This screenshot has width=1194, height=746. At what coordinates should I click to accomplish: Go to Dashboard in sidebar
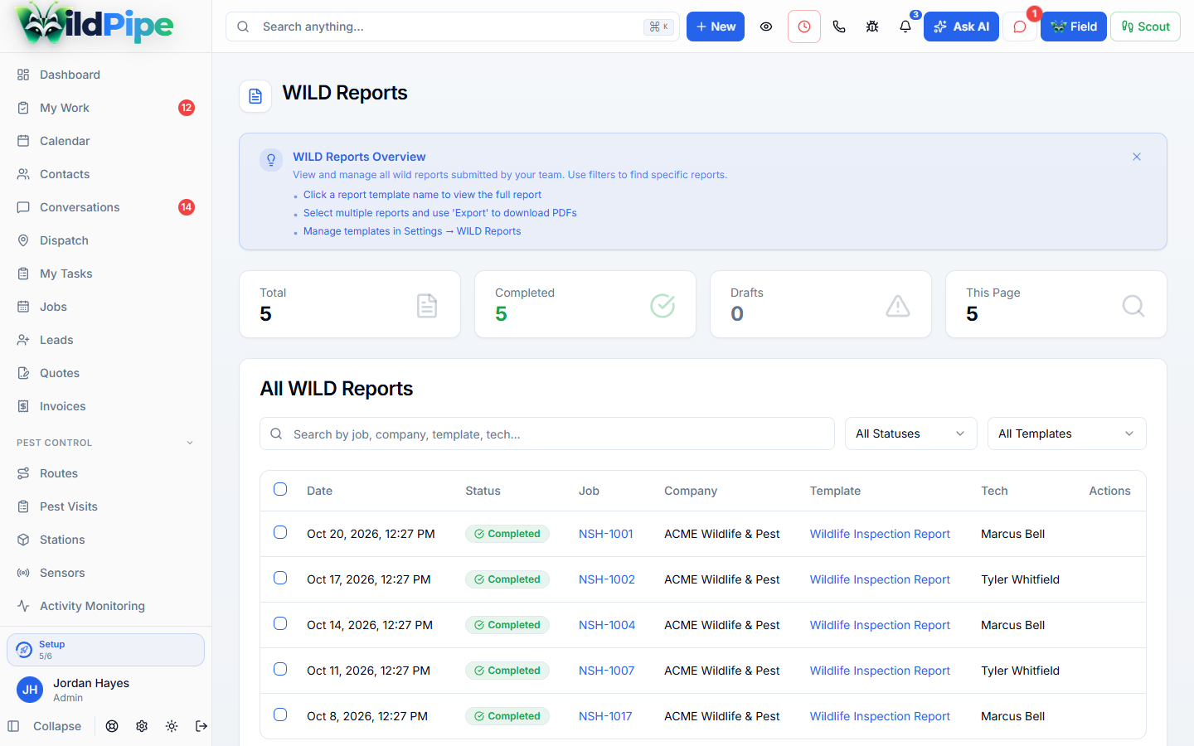click(x=105, y=75)
